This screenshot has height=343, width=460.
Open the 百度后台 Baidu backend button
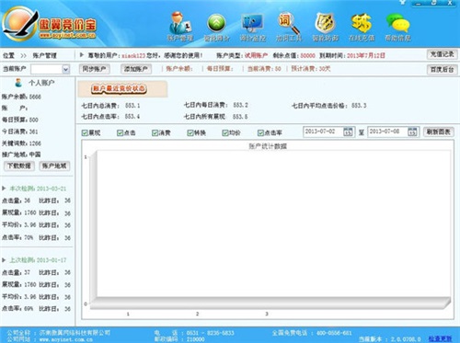click(442, 70)
